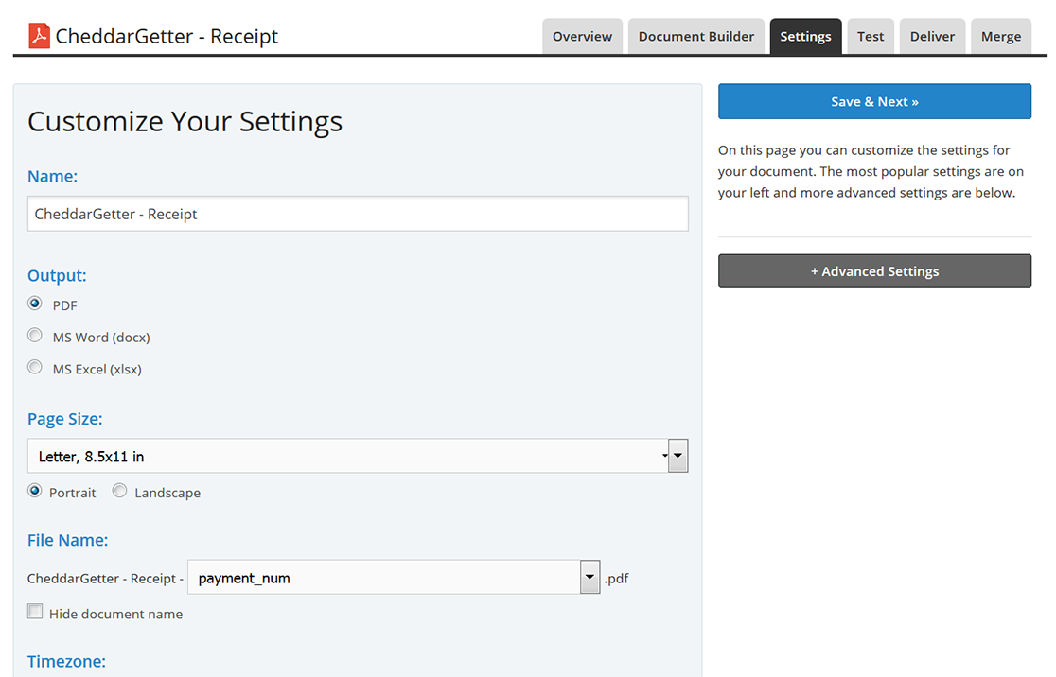Switch to the Document Builder tab
Viewport: 1056px width, 677px height.
click(x=695, y=37)
